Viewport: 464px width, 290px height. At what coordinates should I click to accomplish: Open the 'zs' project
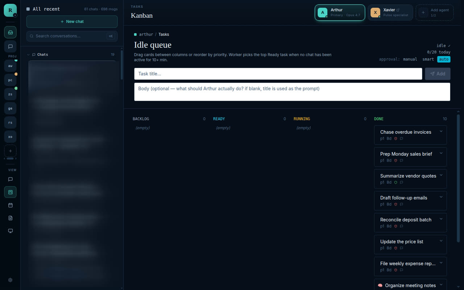[x=10, y=94]
